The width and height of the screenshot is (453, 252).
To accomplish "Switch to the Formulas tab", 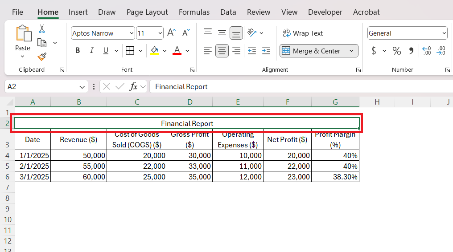I will point(194,12).
